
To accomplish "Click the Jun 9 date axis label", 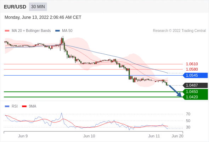I will tap(23, 136).
